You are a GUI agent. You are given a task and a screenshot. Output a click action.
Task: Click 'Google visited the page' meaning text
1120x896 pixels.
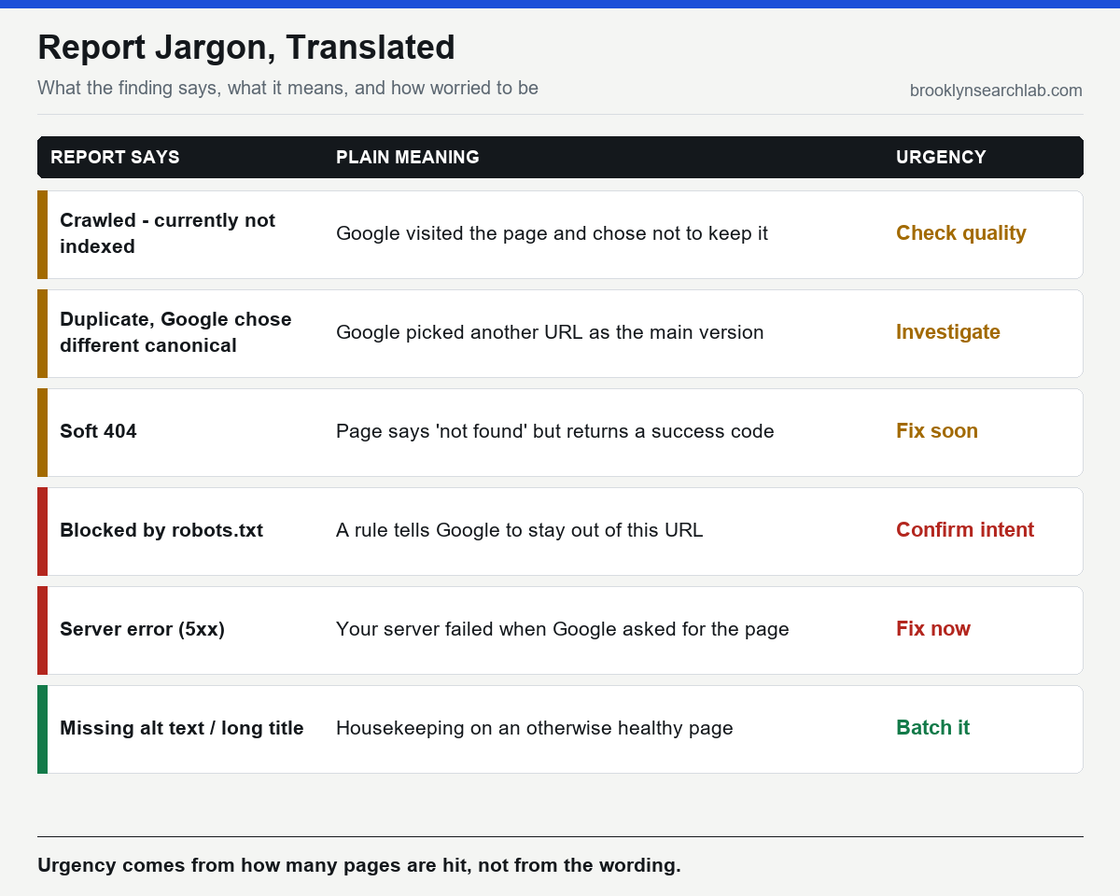(552, 233)
